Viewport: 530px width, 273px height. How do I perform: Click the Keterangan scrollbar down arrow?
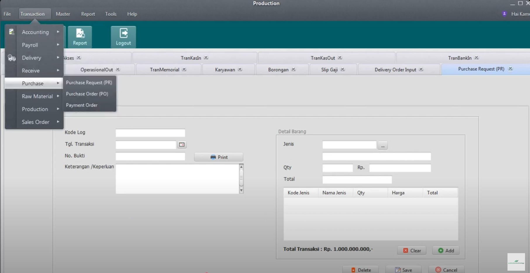[241, 190]
